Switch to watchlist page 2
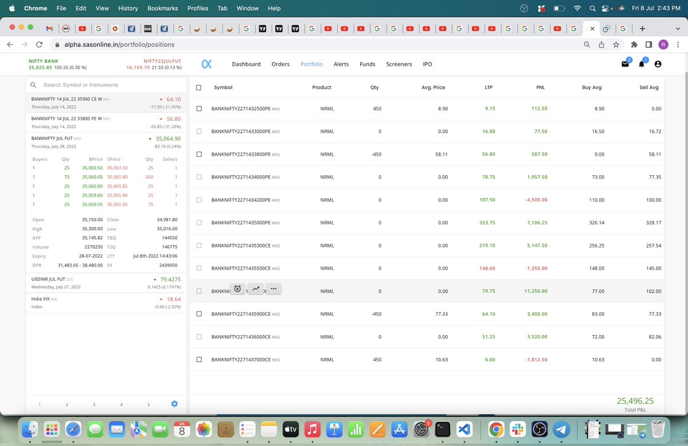The width and height of the screenshot is (688, 446). pos(67,404)
